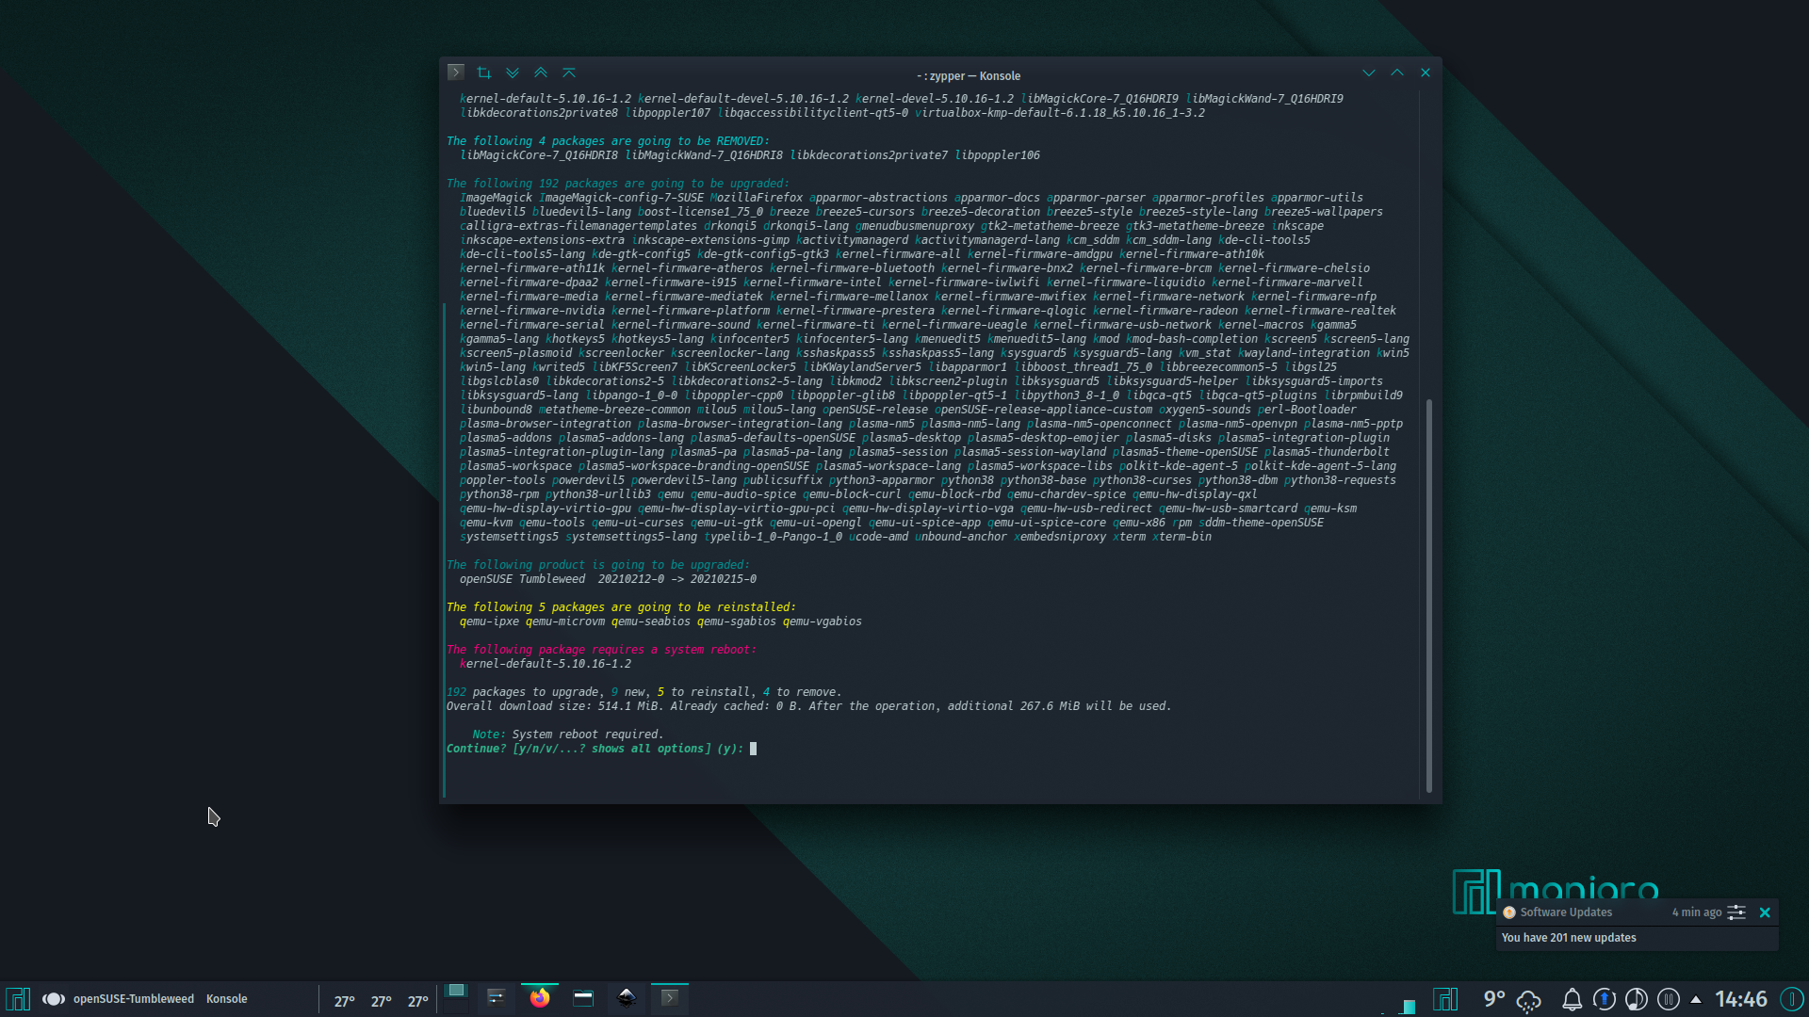Open Inkscape from the taskbar
The width and height of the screenshot is (1809, 1017).
pyautogui.click(x=627, y=998)
